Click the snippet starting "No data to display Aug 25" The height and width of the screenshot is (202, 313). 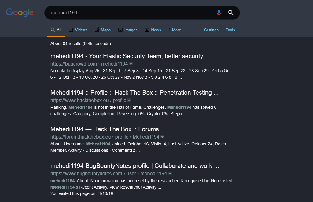tap(140, 74)
